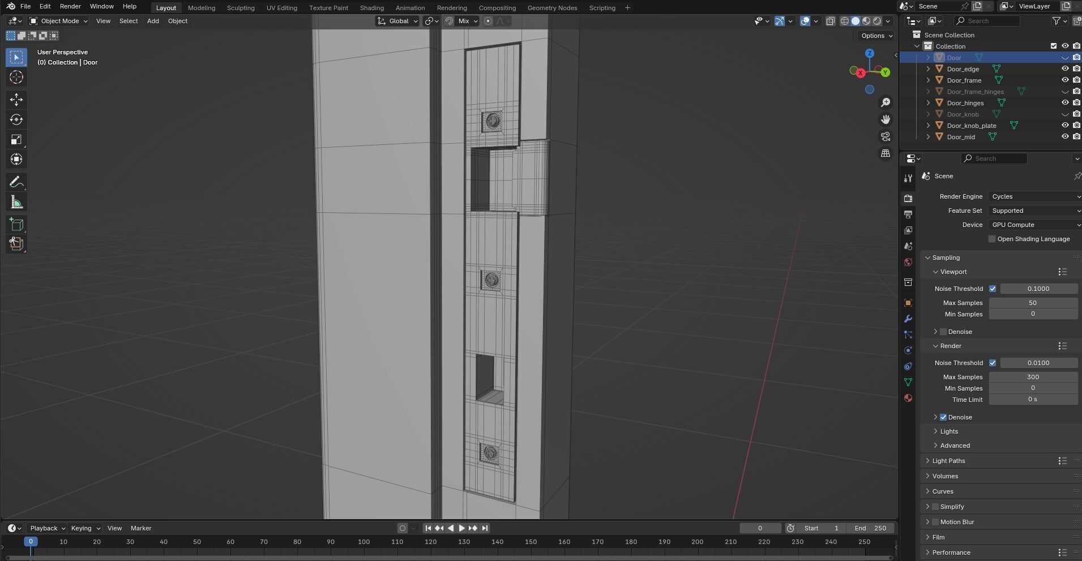Viewport: 1082px width, 561px height.
Task: Click the outliner filter funnel icon
Action: pyautogui.click(x=1057, y=21)
